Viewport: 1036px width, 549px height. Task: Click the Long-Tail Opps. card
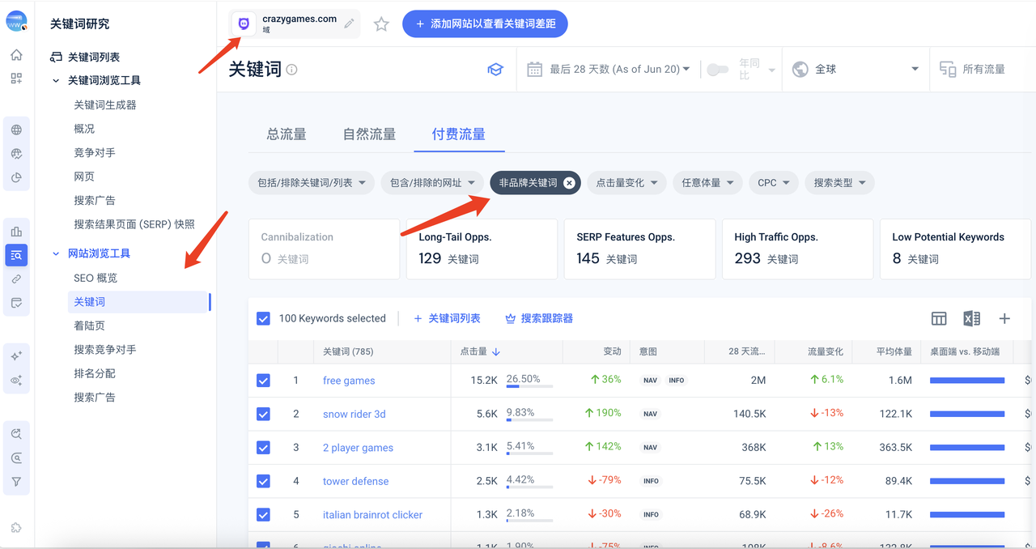(482, 249)
